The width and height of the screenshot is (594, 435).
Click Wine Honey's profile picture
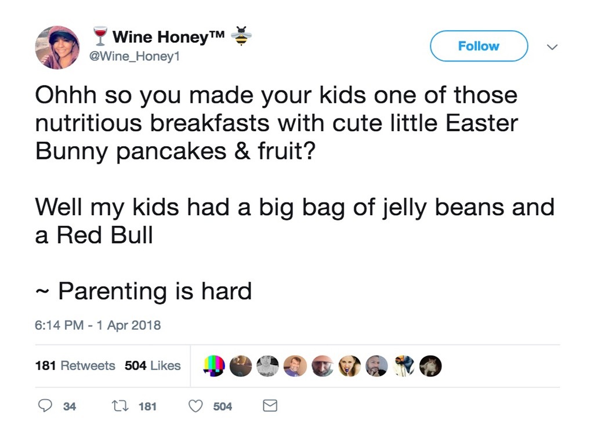pos(57,47)
